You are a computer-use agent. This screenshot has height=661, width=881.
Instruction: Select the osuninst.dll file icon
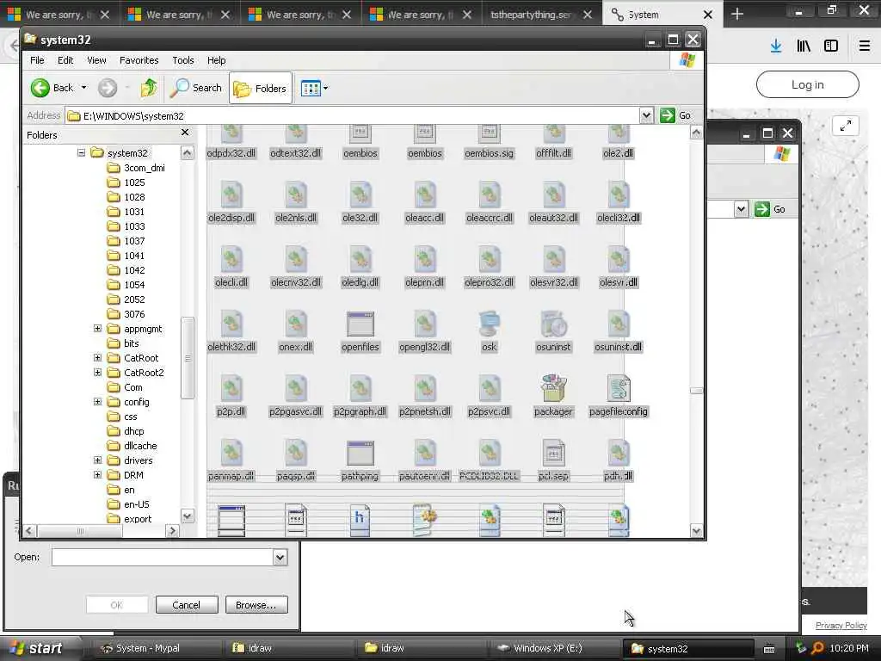[618, 324]
